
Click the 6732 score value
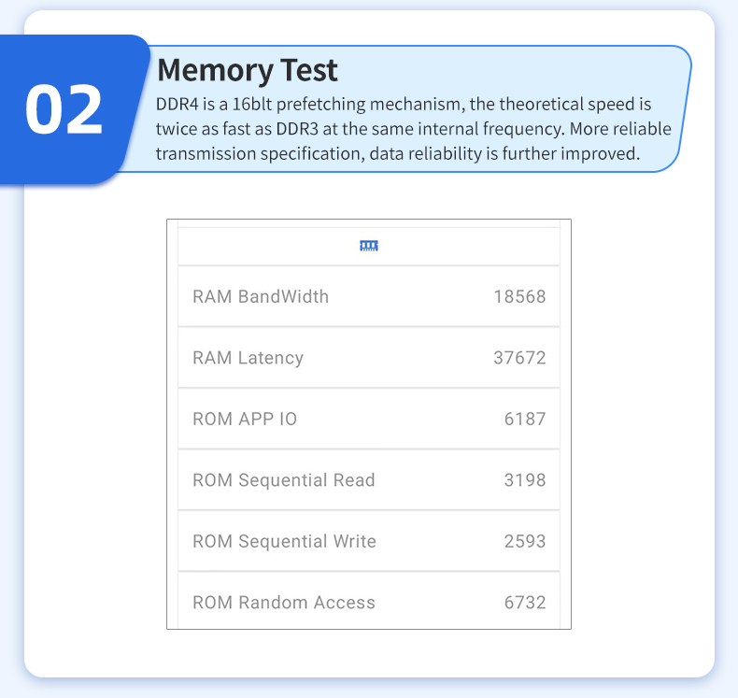coord(525,603)
